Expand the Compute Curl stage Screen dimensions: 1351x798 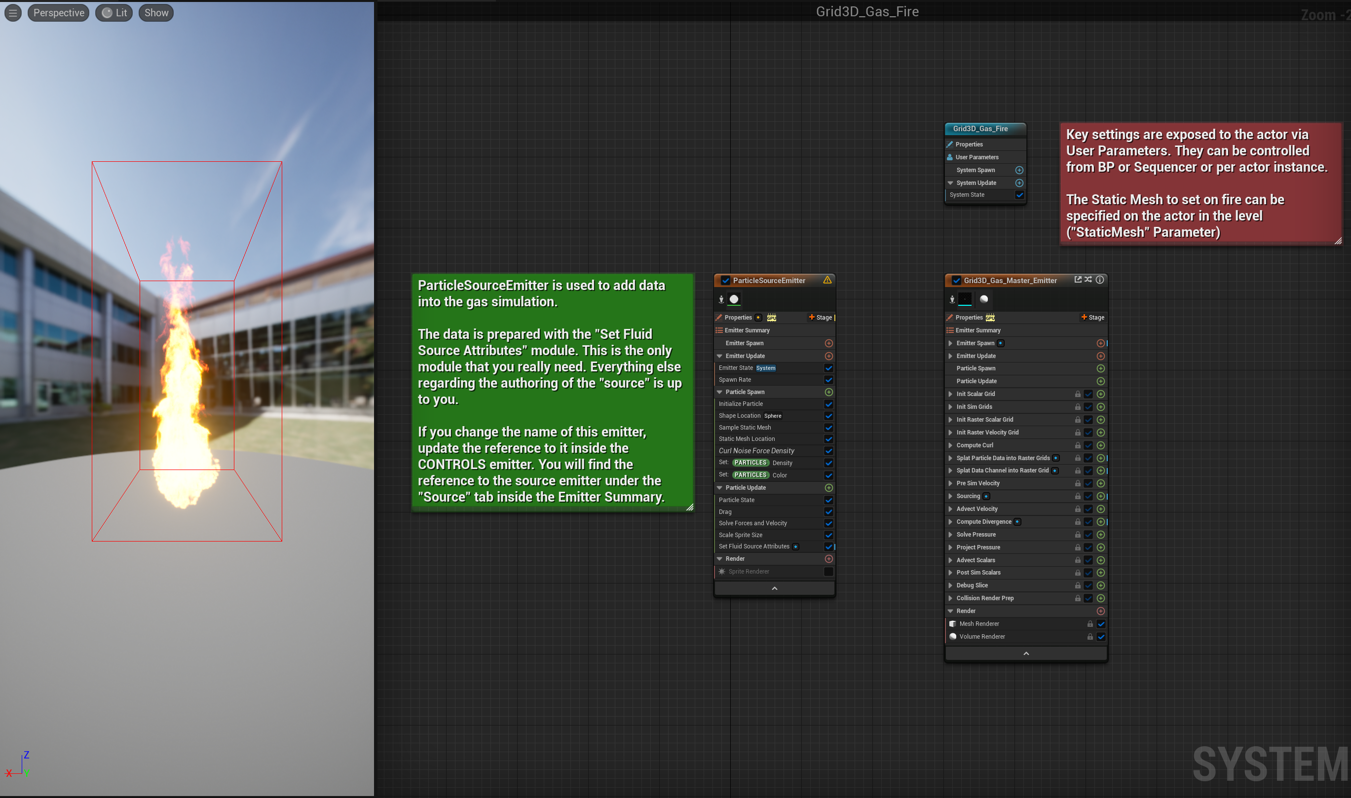[x=950, y=445]
